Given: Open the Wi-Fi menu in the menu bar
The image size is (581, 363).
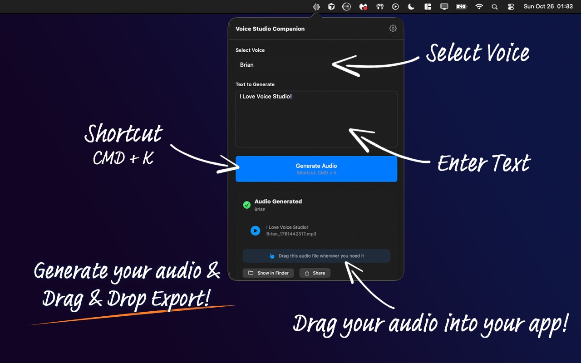Looking at the screenshot, I should coord(478,6).
